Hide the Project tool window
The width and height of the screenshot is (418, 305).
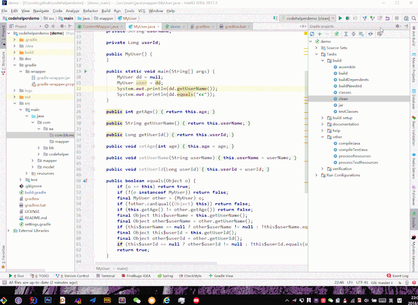(x=70, y=26)
